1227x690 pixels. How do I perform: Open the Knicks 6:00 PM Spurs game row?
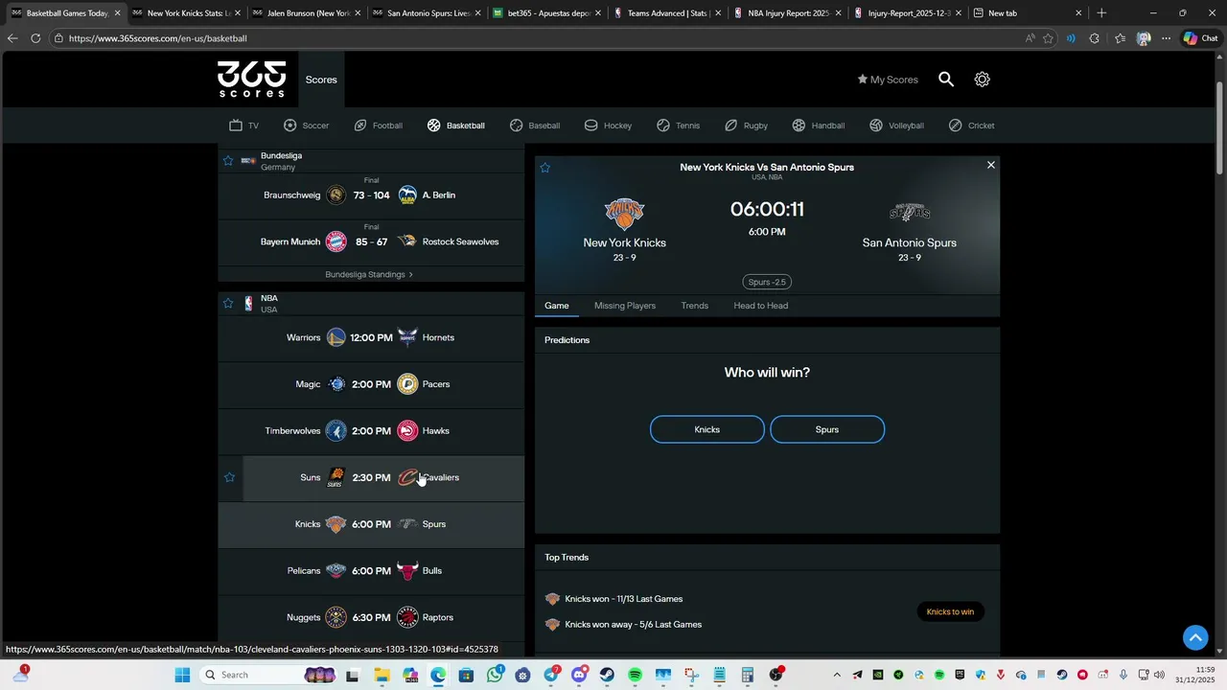(371, 524)
